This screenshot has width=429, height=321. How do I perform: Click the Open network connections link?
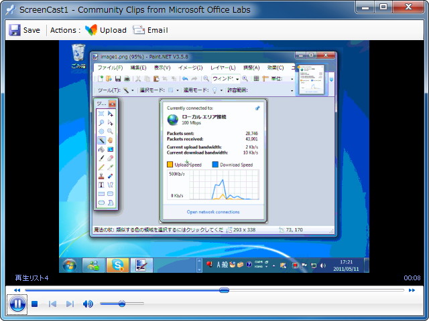213,212
